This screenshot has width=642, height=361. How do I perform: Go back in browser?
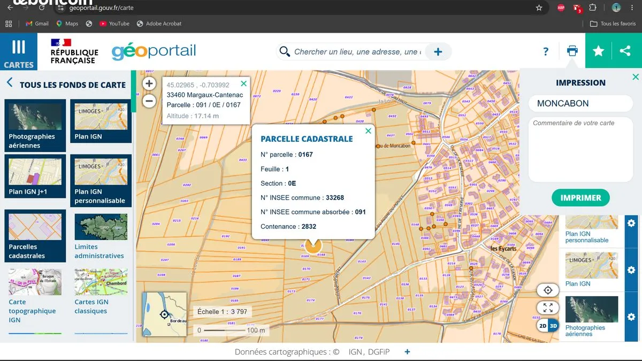click(x=10, y=8)
